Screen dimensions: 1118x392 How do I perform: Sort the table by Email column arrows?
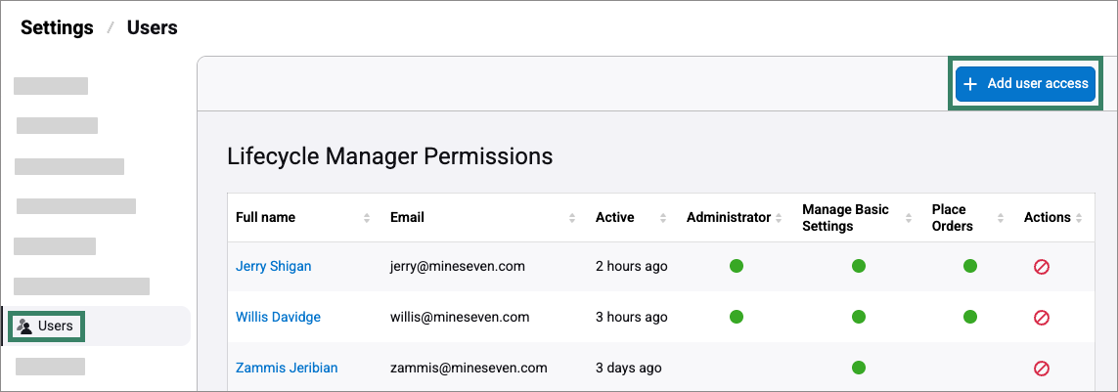(x=572, y=218)
